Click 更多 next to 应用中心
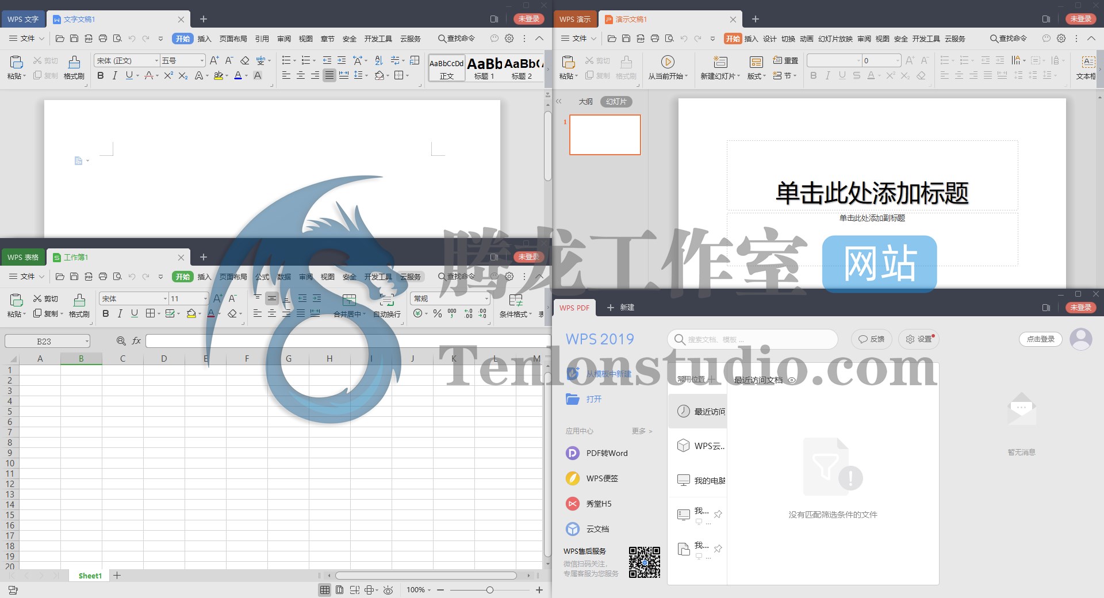 pos(642,431)
